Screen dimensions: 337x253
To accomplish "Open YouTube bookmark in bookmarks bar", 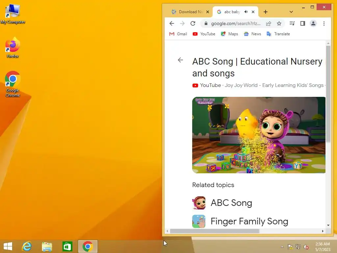I will tap(204, 34).
